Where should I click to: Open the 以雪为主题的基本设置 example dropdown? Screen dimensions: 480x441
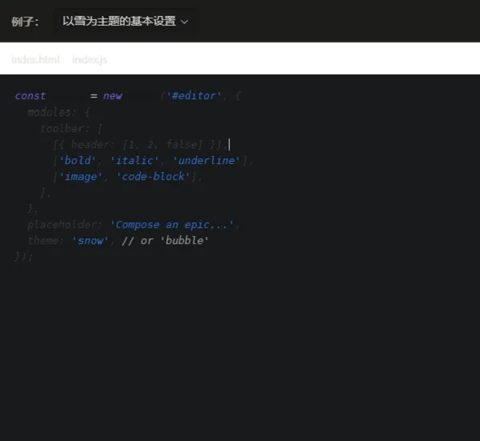click(x=125, y=22)
